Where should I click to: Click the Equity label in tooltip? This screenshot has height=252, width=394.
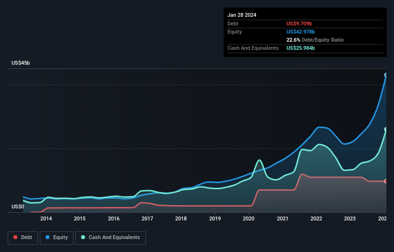click(x=235, y=32)
